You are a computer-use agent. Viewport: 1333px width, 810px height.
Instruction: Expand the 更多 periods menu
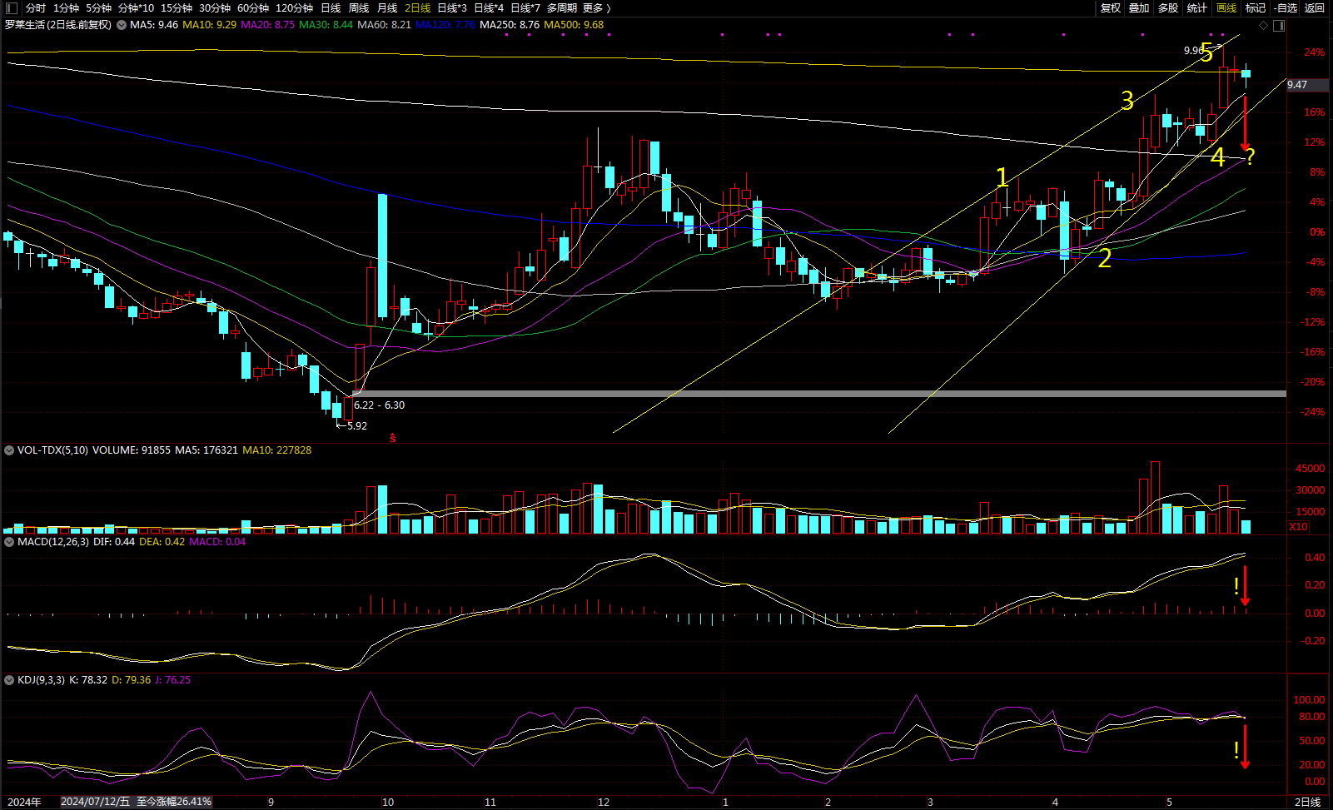coord(596,7)
